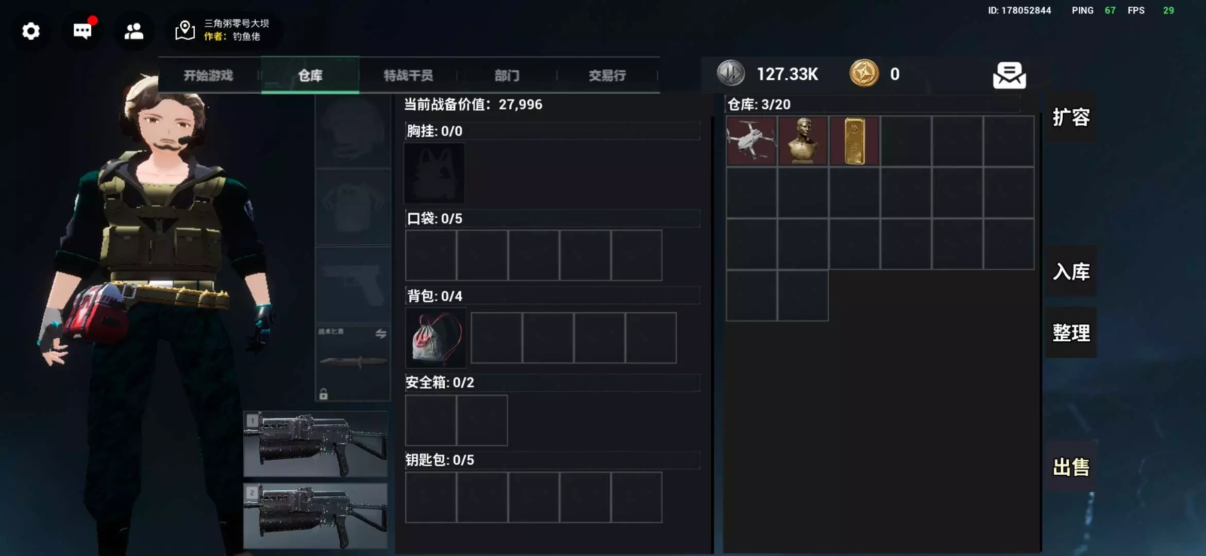Select the drawstring backpack slot
The height and width of the screenshot is (556, 1206).
[x=435, y=338]
